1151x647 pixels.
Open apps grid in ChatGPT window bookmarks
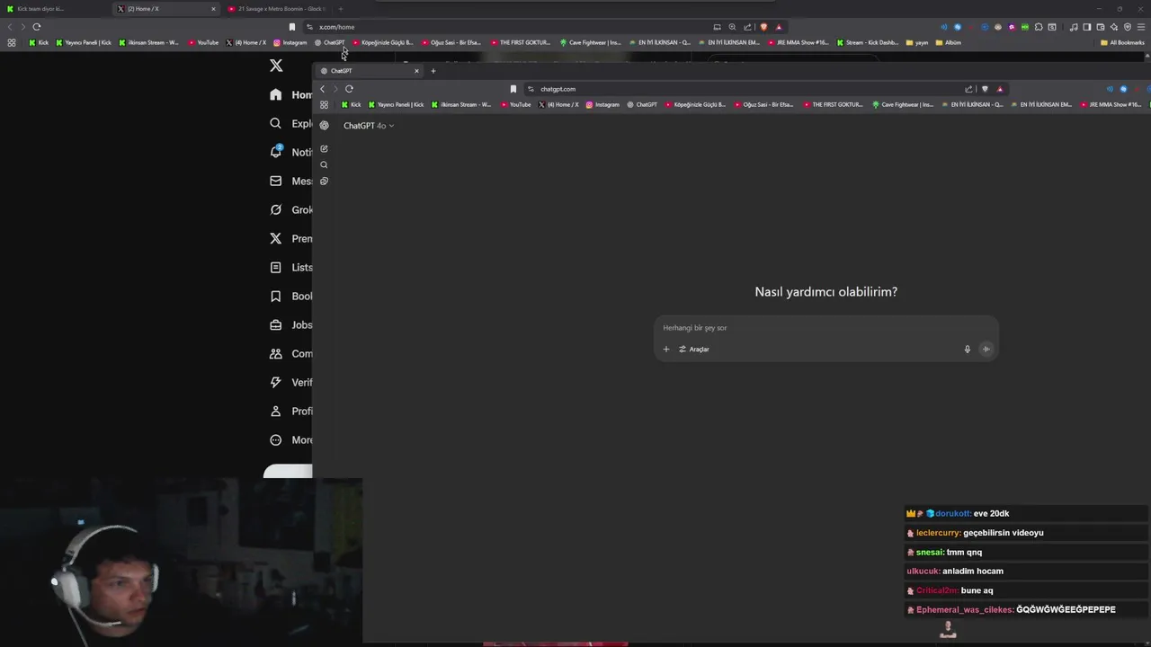[x=324, y=104]
